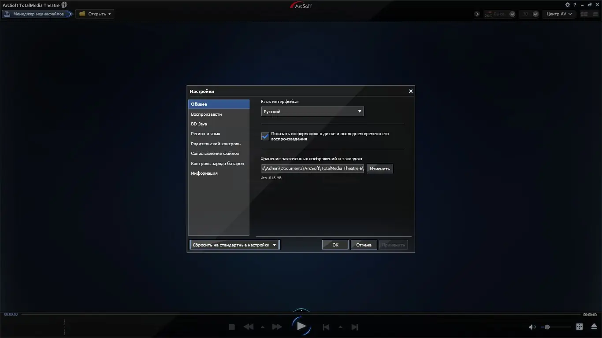The image size is (602, 338).
Task: Click the info icon beside the app title
Action: (64, 5)
